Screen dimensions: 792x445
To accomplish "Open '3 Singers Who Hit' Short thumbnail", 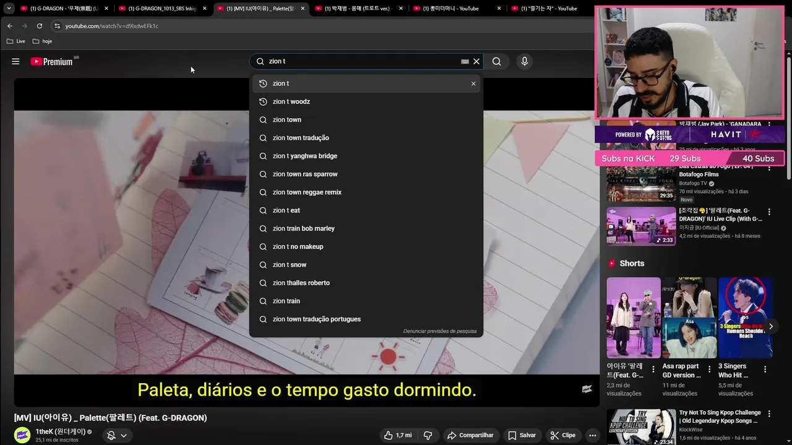I will click(x=745, y=318).
